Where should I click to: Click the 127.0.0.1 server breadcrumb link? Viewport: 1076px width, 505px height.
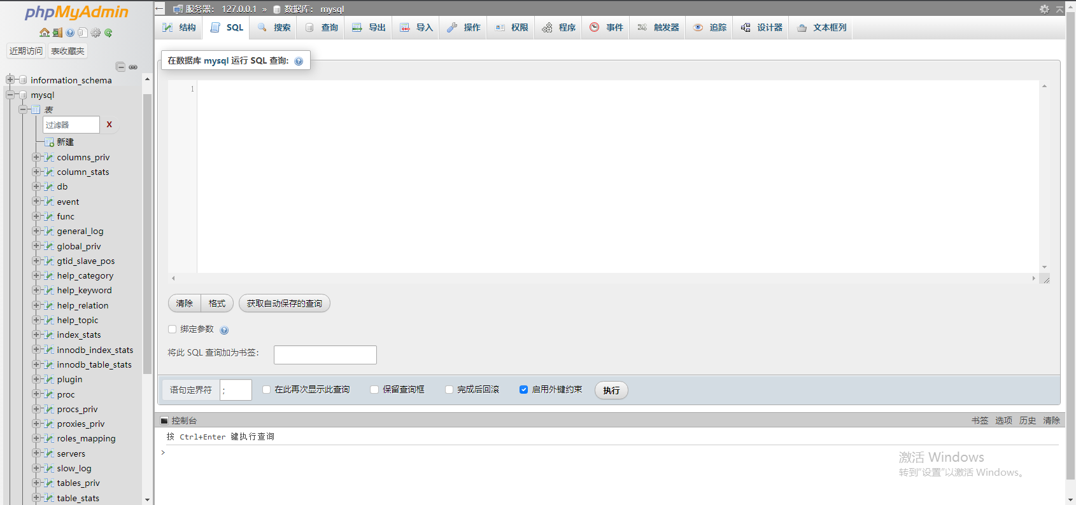coord(239,9)
